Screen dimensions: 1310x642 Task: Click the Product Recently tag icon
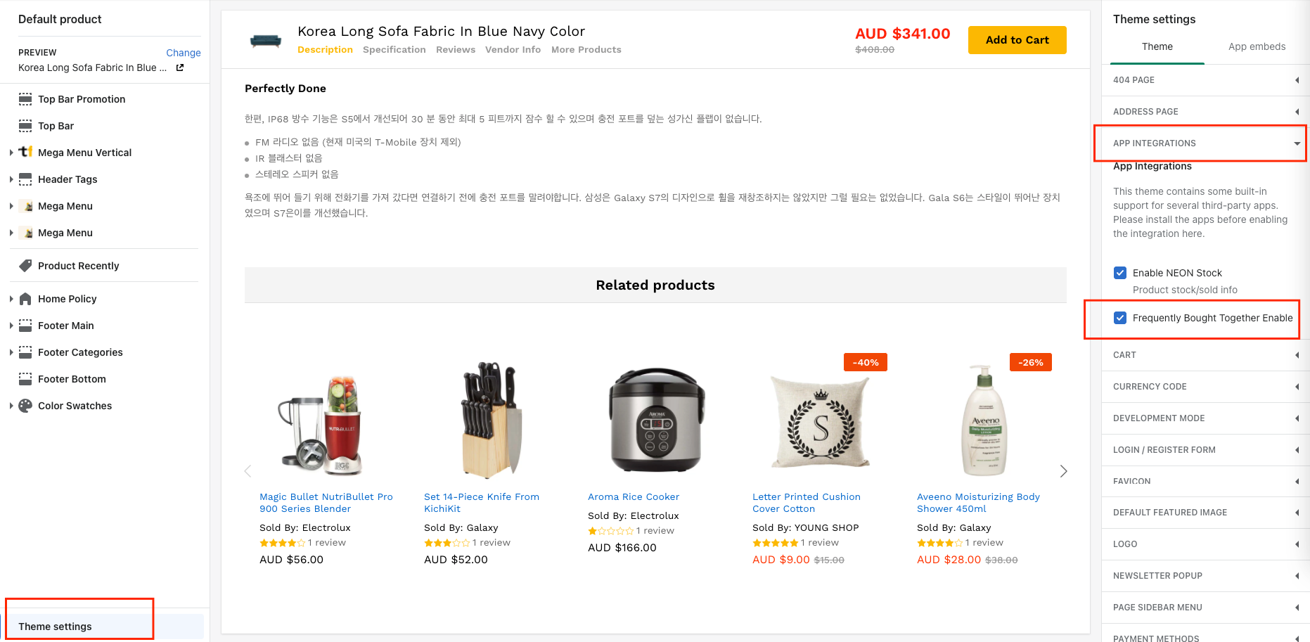tap(25, 266)
